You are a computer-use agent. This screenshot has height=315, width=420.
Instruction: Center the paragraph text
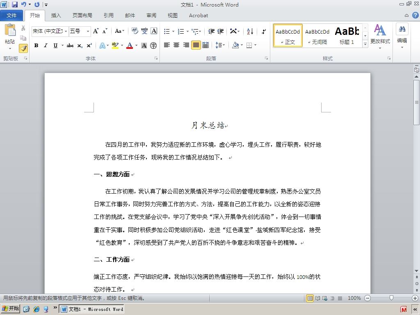176,45
